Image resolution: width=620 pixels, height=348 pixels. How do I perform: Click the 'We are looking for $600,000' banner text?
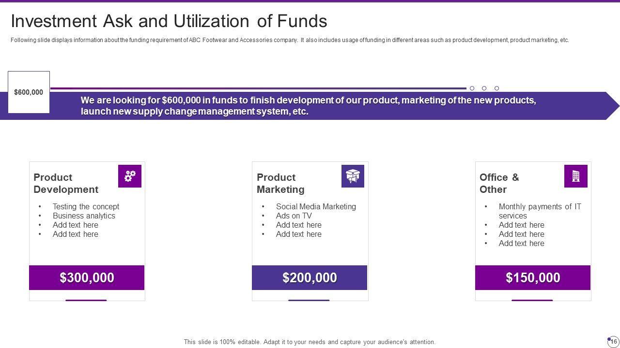308,106
